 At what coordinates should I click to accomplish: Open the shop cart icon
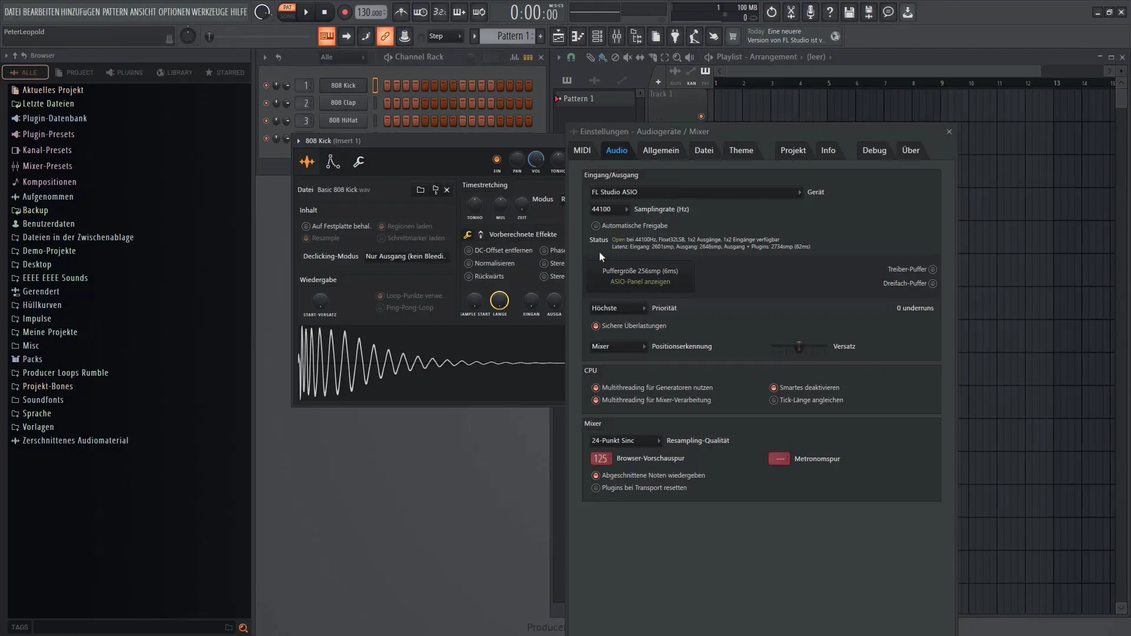point(733,37)
